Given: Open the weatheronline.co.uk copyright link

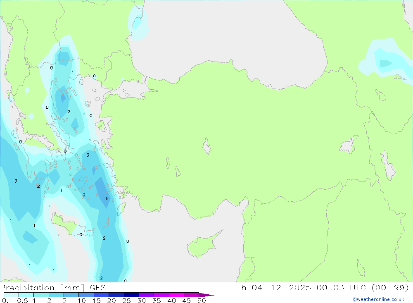Looking at the screenshot, I should [x=378, y=299].
